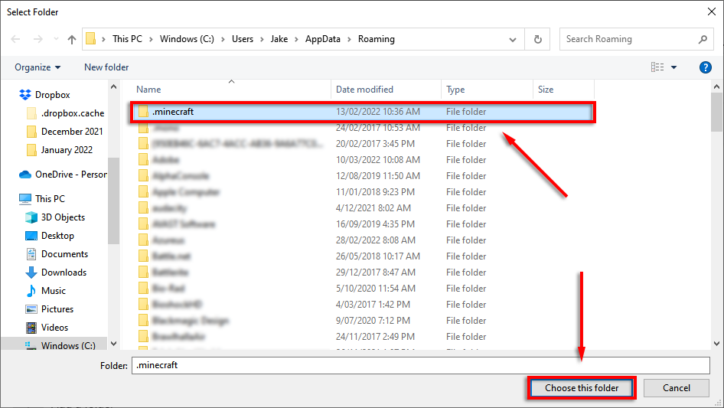This screenshot has width=724, height=408.
Task: Click the Users breadcrumb segment
Action: point(243,39)
